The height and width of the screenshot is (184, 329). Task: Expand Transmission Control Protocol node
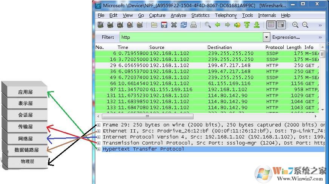click(98, 143)
